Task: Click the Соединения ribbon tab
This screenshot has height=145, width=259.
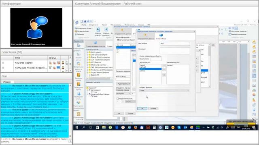Action: tap(93, 25)
